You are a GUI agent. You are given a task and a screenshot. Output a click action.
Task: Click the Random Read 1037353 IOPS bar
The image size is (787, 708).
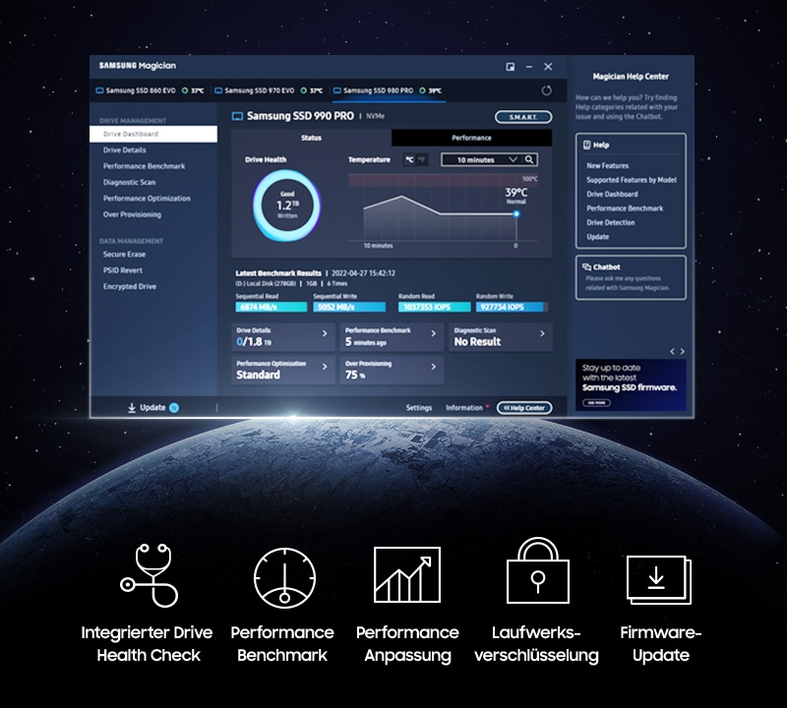coord(434,307)
